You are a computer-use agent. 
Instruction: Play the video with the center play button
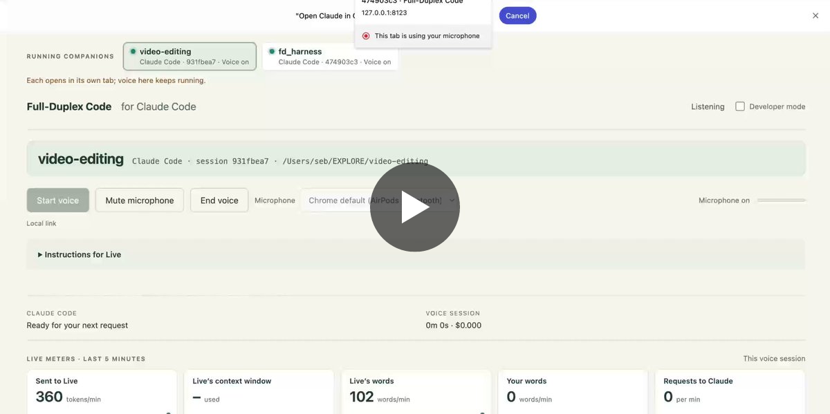[415, 207]
